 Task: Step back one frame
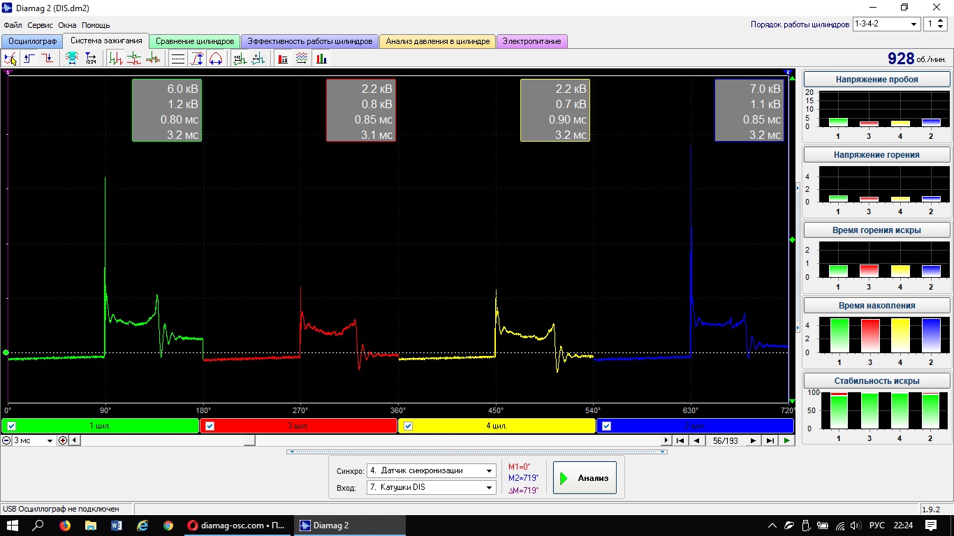click(x=696, y=440)
